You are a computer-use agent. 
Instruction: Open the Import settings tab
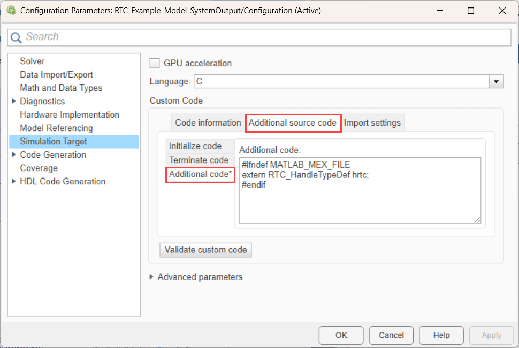(x=372, y=122)
